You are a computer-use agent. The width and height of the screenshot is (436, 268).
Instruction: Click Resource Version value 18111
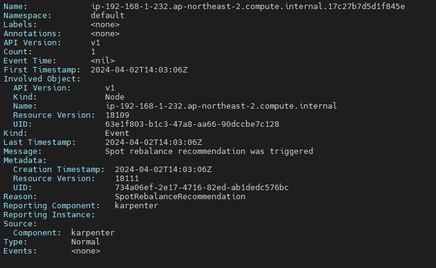(127, 178)
